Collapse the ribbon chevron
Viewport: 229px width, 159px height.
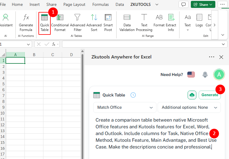[x=223, y=35]
